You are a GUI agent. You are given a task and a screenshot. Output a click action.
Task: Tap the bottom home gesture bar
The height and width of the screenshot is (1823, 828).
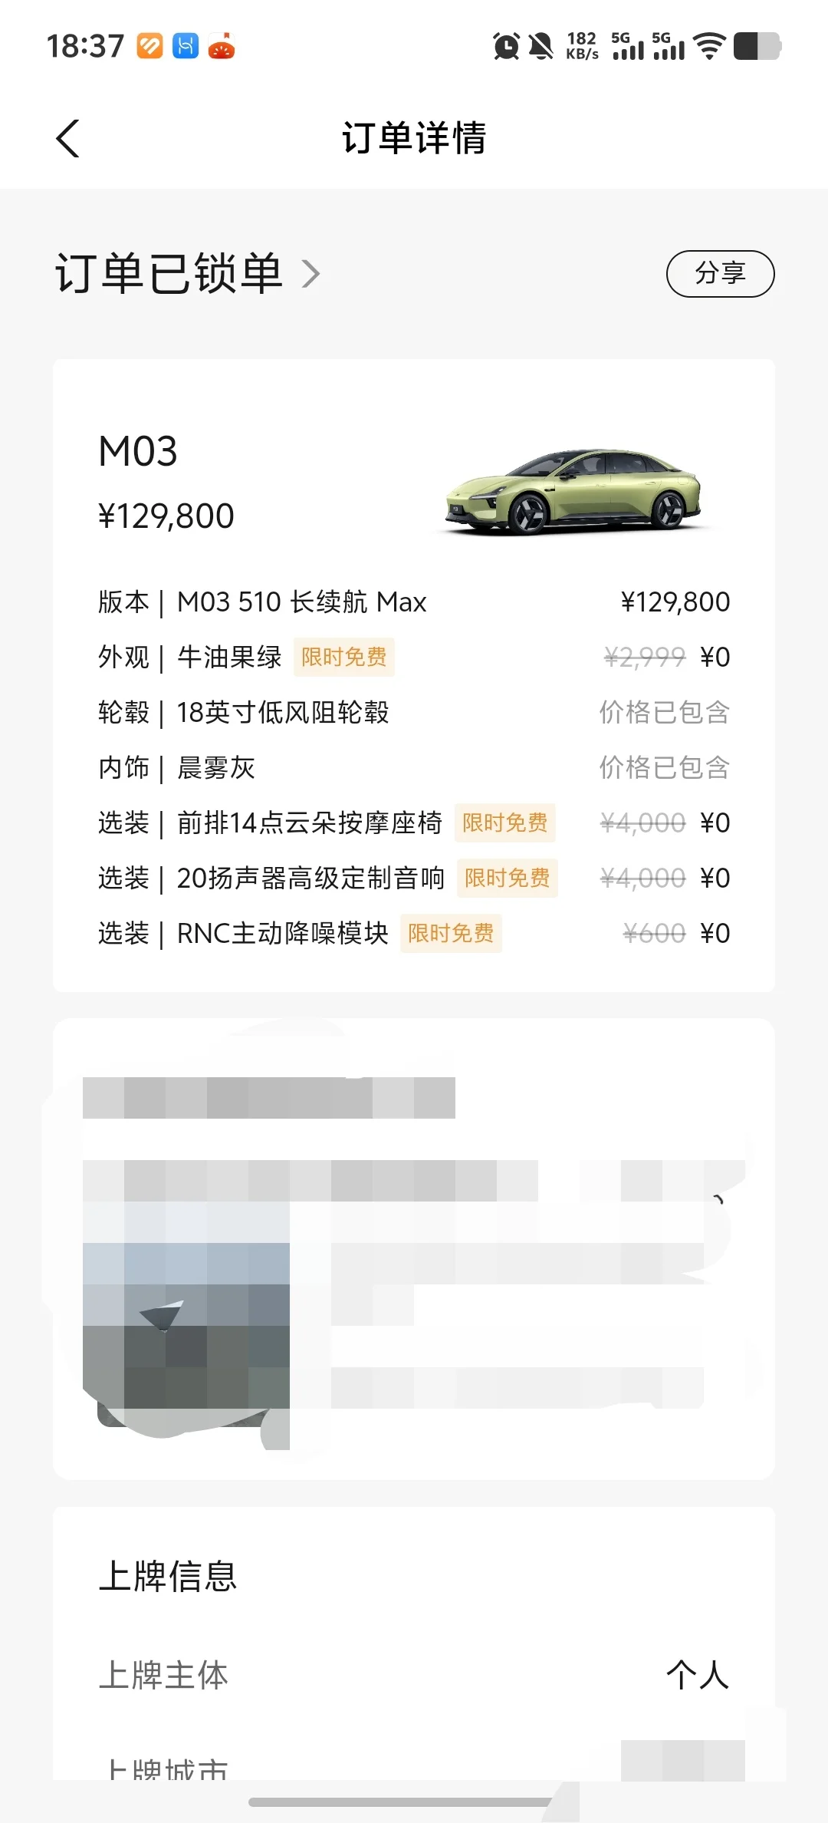click(400, 1802)
